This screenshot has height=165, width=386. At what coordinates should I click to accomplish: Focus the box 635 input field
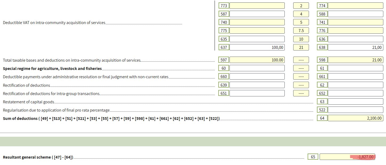257,39
